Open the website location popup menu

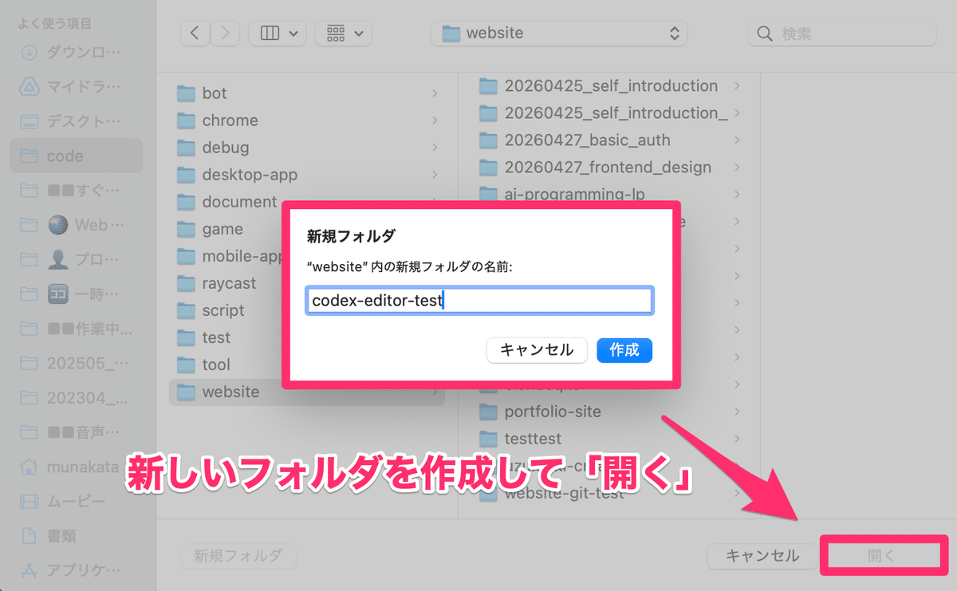(x=559, y=33)
